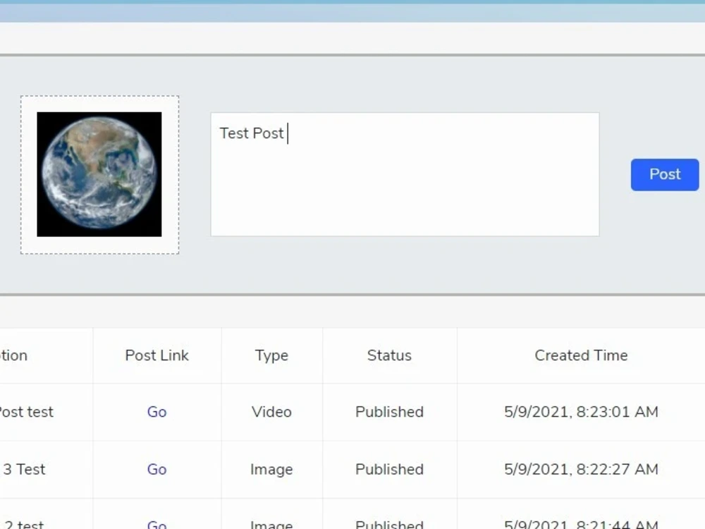Click the blue Post button
The image size is (705, 529).
(x=665, y=174)
